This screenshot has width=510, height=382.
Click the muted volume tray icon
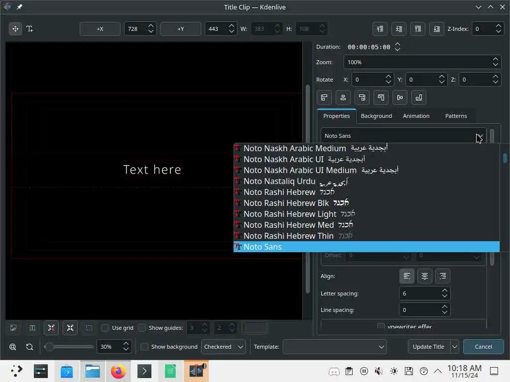coord(379,371)
